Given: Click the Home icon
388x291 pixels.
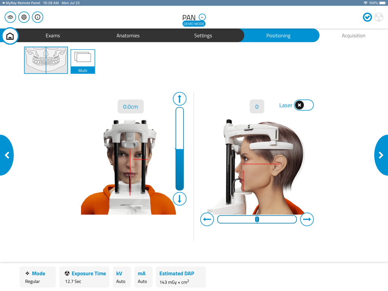Looking at the screenshot, I should point(10,36).
